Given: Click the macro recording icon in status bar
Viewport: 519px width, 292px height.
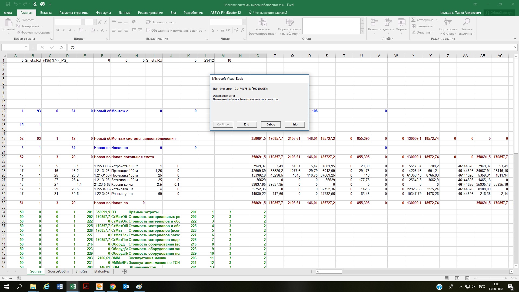Looking at the screenshot, I should click(x=19, y=278).
